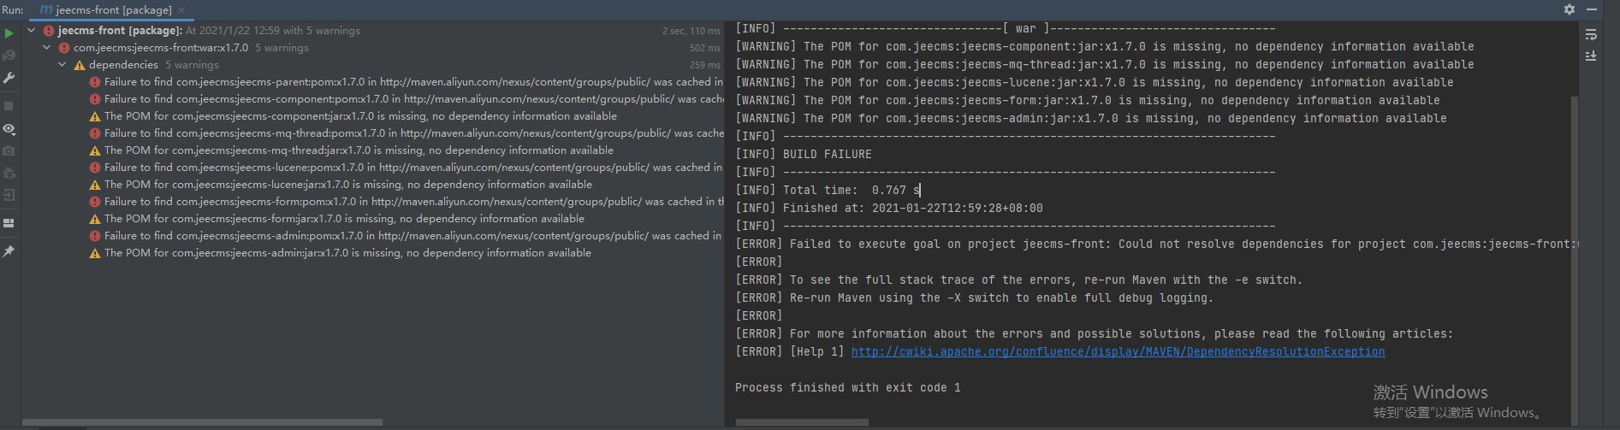1620x430 pixels.
Task: Collapse the dependencies warnings node
Action: (62, 65)
